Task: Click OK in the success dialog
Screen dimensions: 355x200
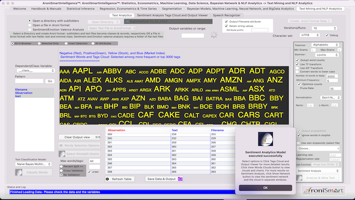Action: [x=265, y=188]
